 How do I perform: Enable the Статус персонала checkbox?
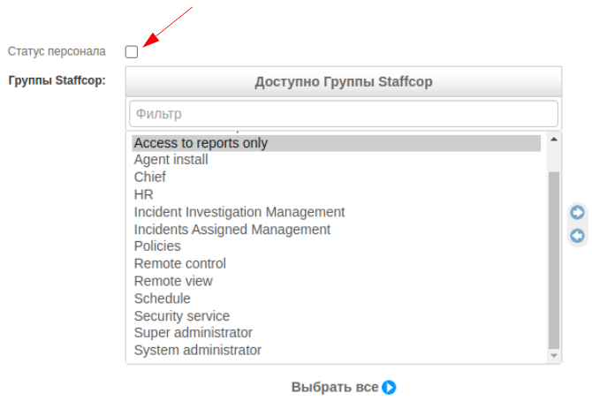[x=132, y=52]
